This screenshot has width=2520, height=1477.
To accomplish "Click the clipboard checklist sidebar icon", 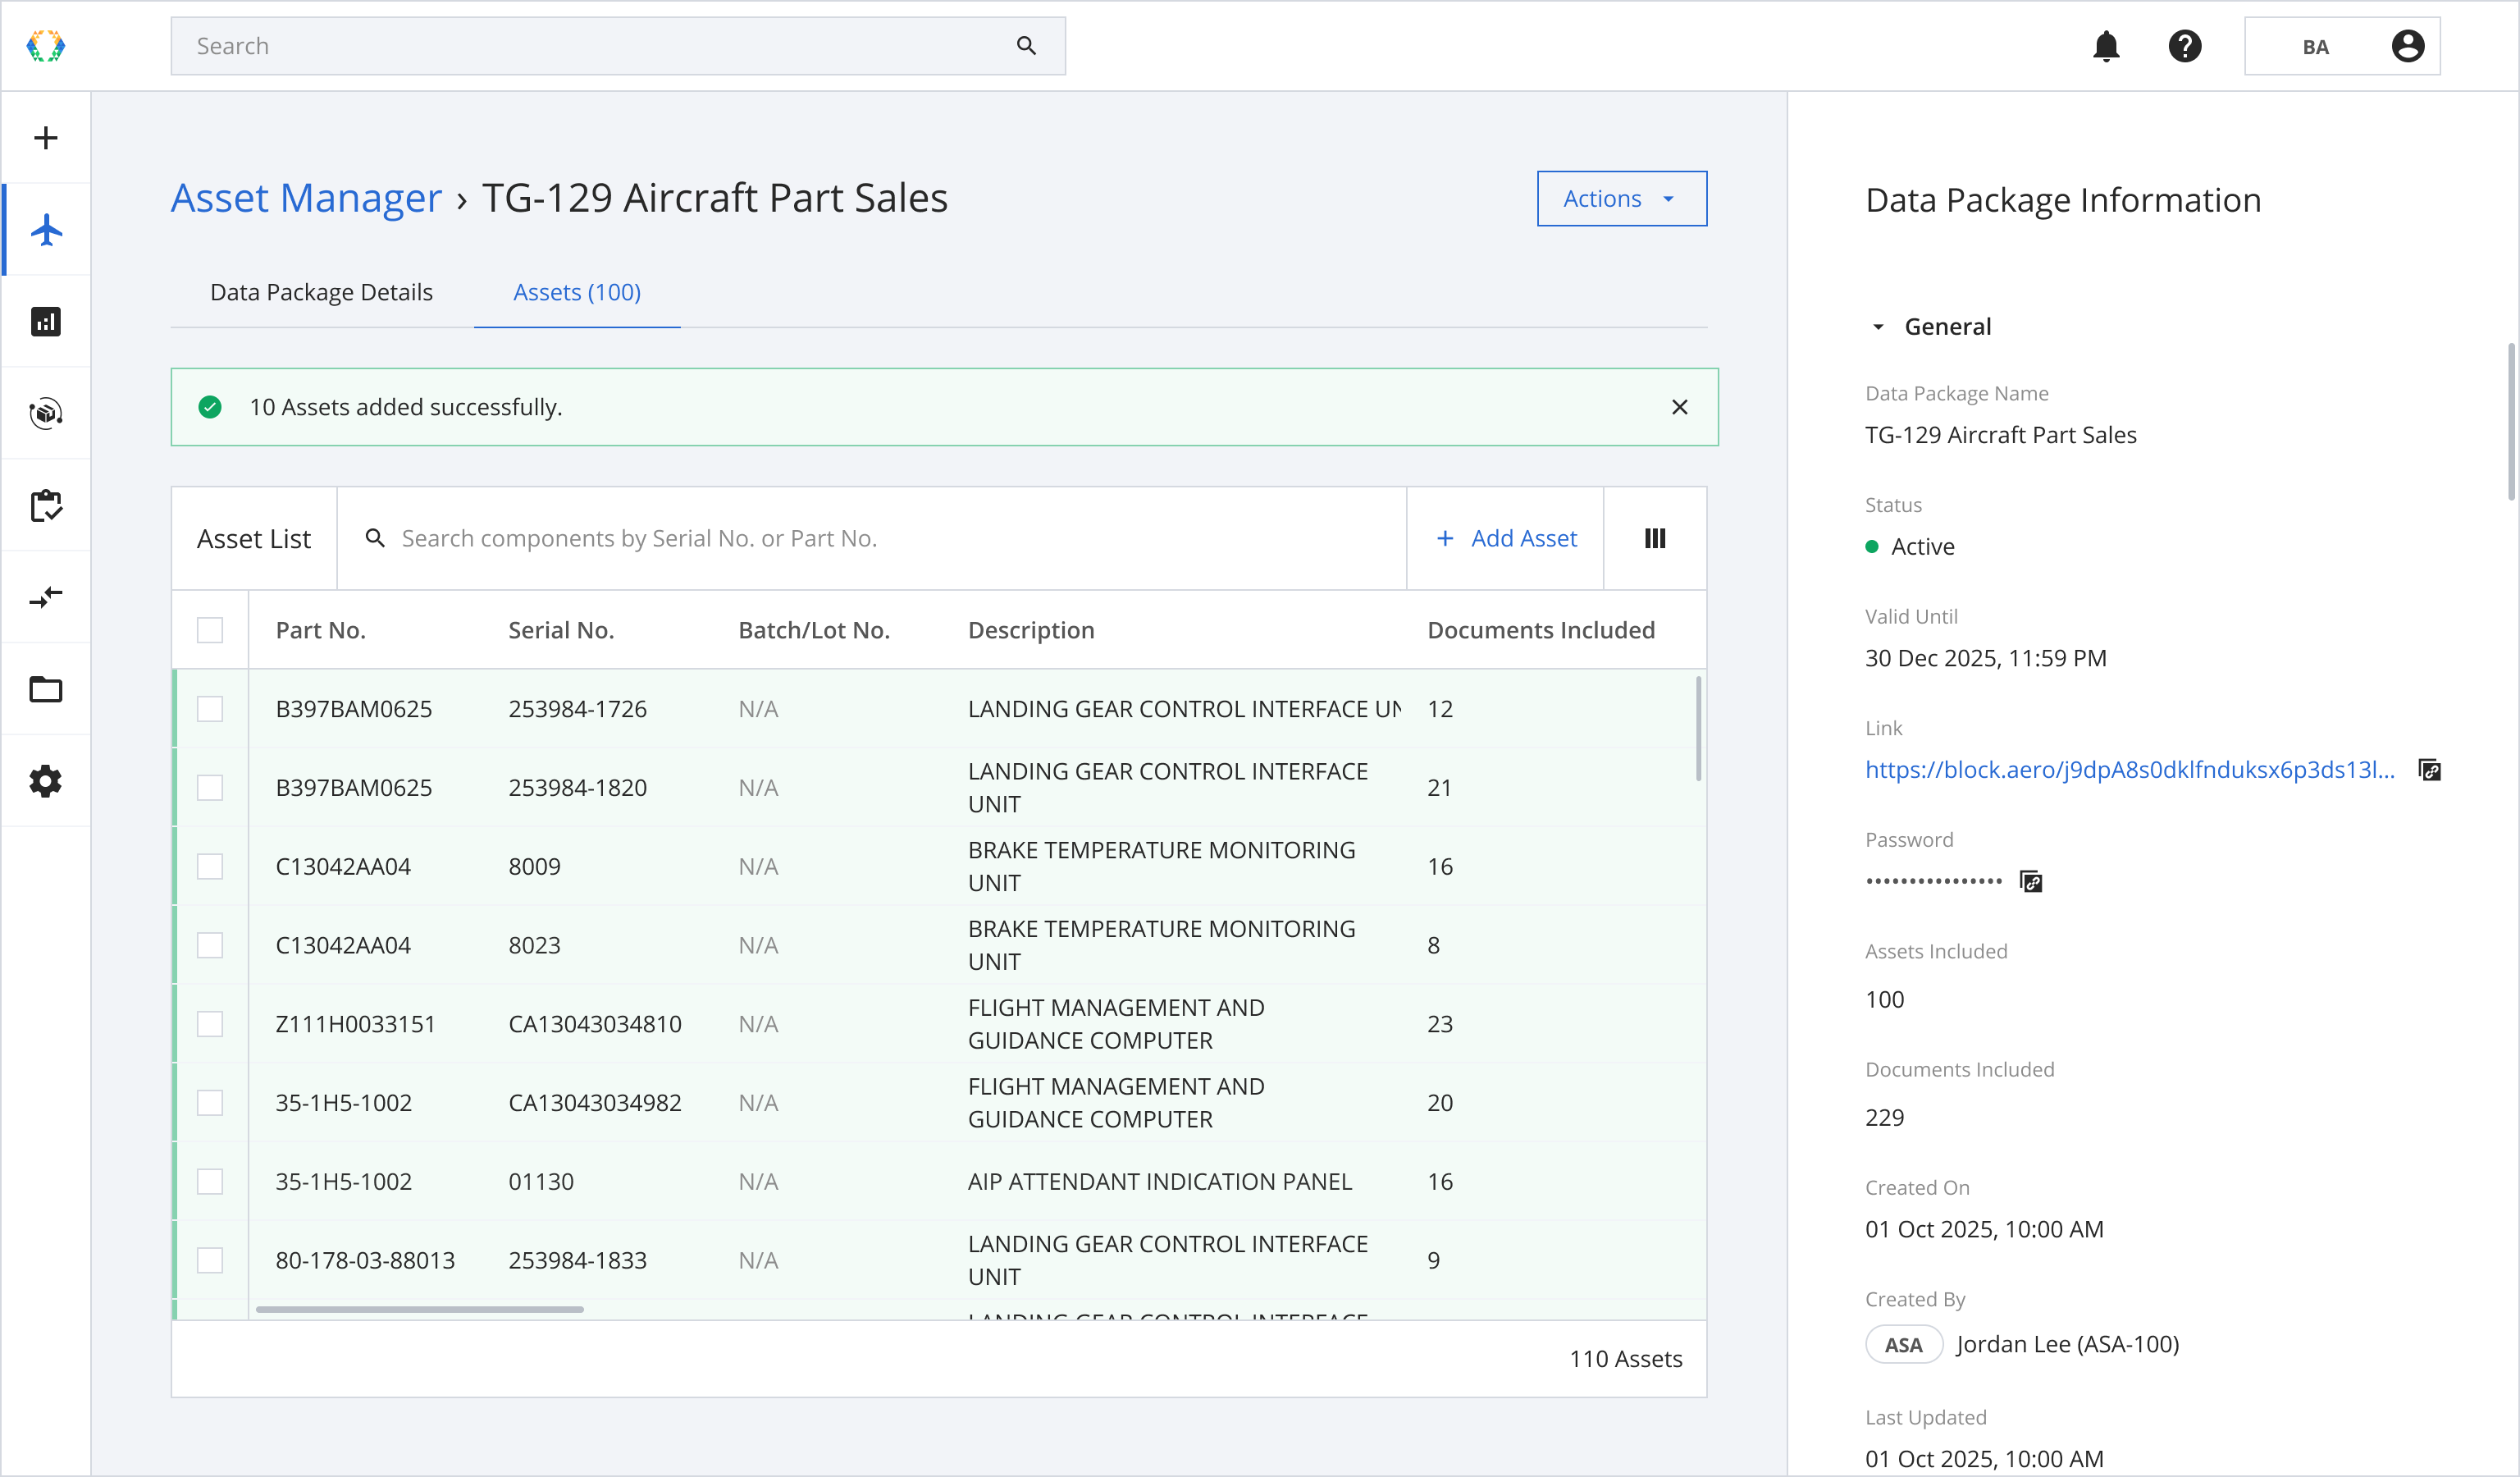I will pyautogui.click(x=46, y=506).
